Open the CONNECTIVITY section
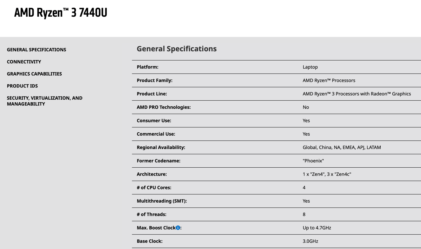Screen dimensions: 421x249 click(x=24, y=62)
